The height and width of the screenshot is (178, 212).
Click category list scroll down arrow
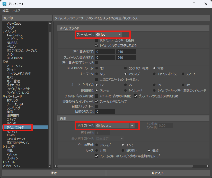point(50,166)
